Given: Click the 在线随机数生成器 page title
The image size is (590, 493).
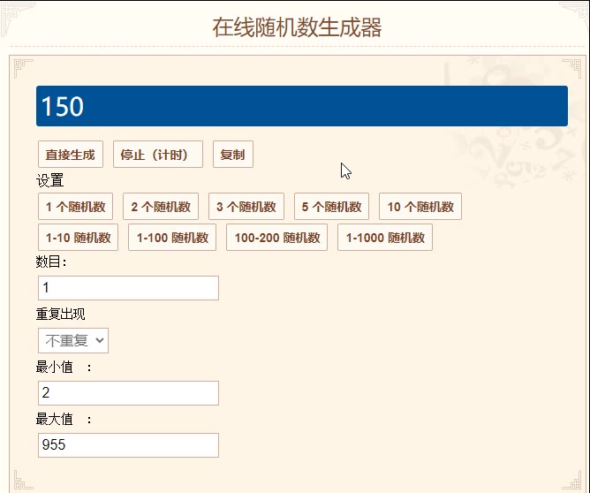Looking at the screenshot, I should tap(297, 27).
